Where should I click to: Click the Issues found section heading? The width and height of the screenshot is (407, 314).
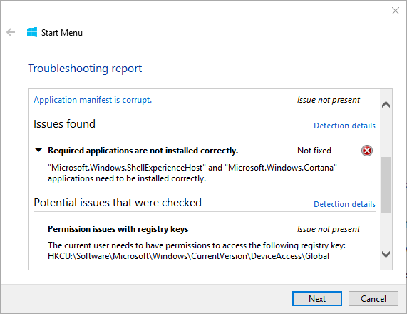tap(64, 123)
